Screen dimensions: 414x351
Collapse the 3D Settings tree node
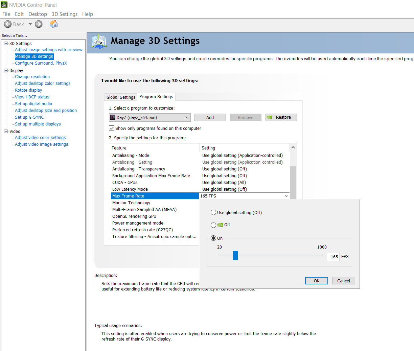tap(6, 43)
